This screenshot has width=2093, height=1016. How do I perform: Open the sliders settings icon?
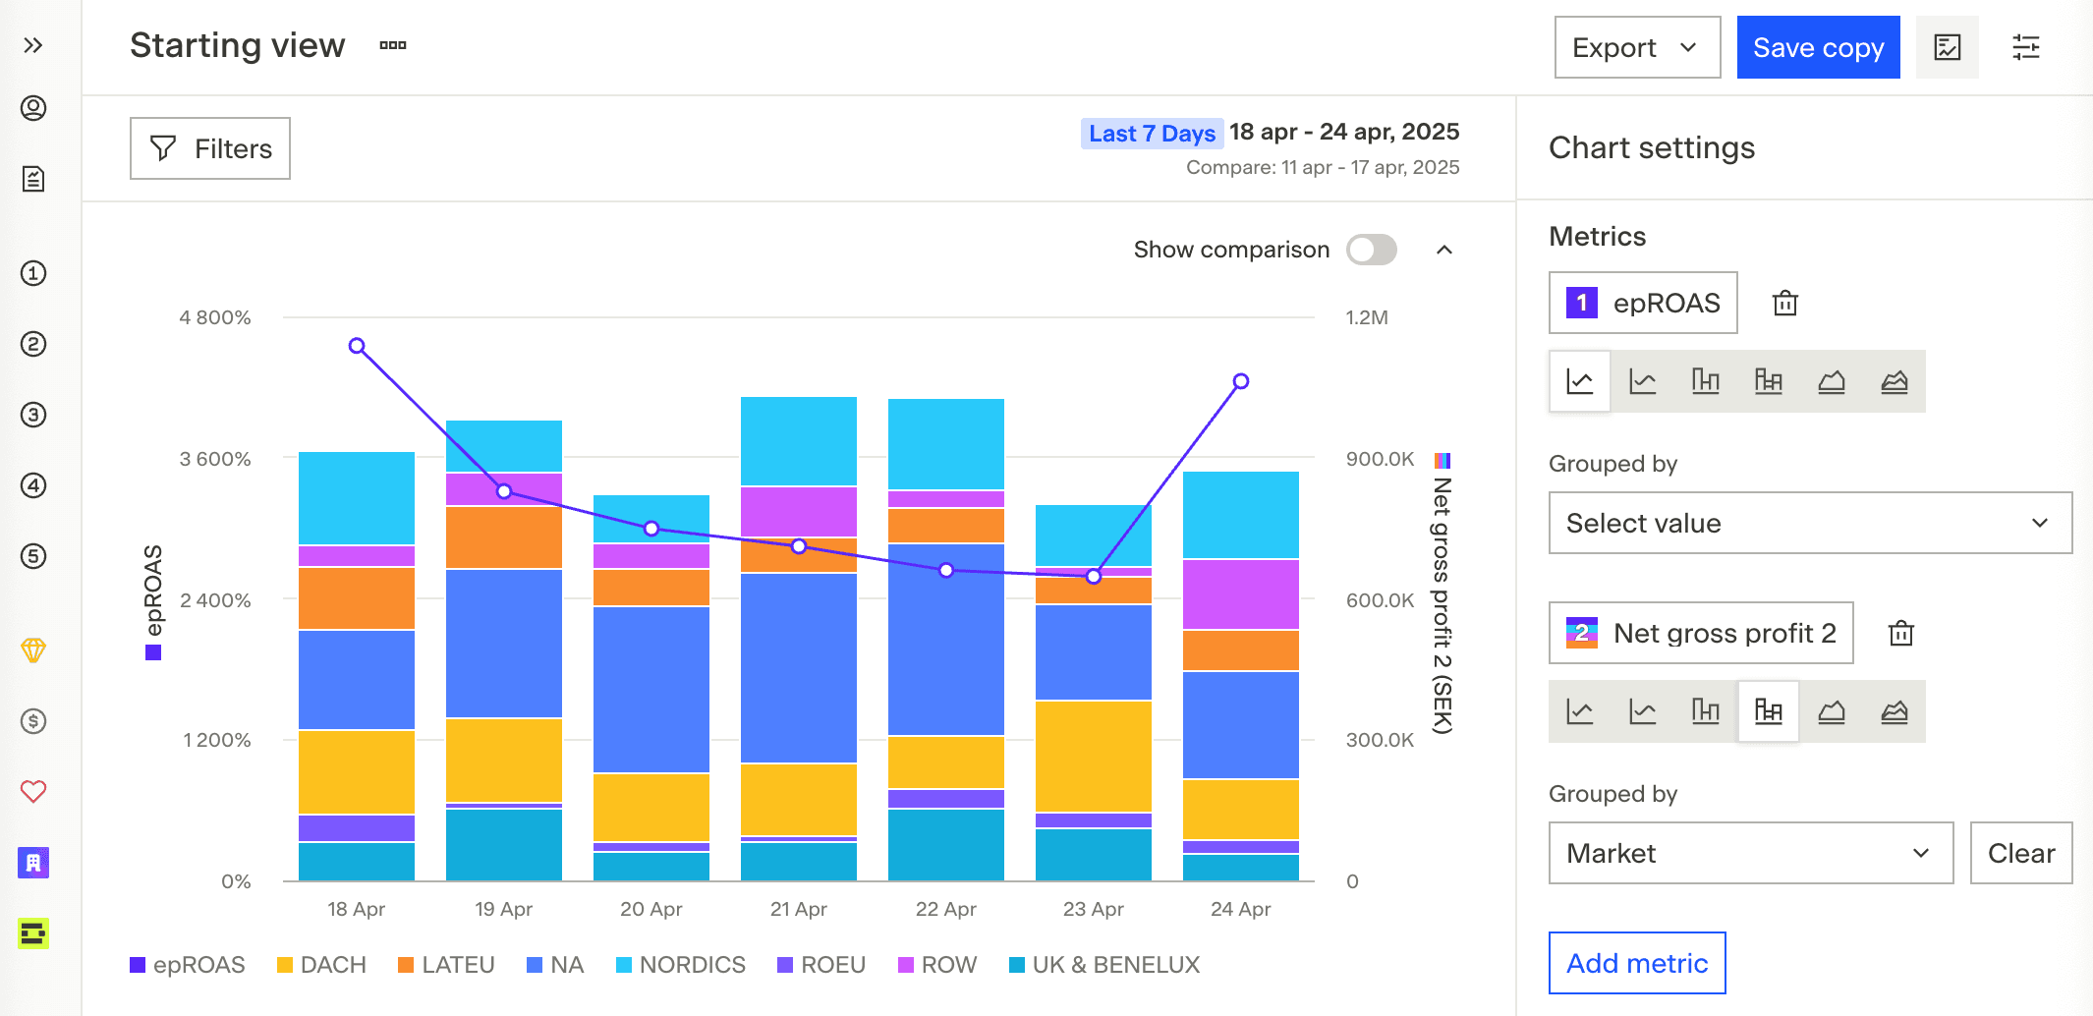tap(2025, 47)
